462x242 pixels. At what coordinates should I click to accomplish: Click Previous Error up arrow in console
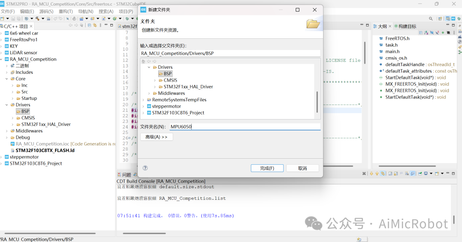coord(377,173)
